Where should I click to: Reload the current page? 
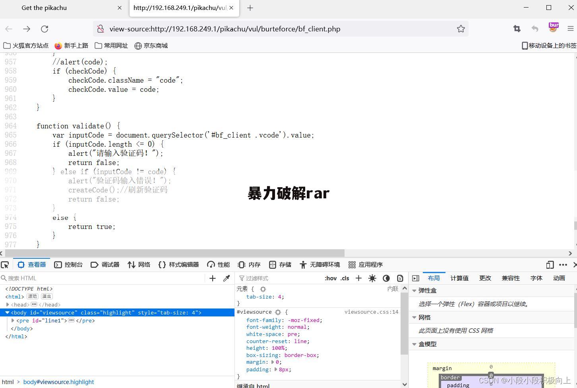[45, 29]
